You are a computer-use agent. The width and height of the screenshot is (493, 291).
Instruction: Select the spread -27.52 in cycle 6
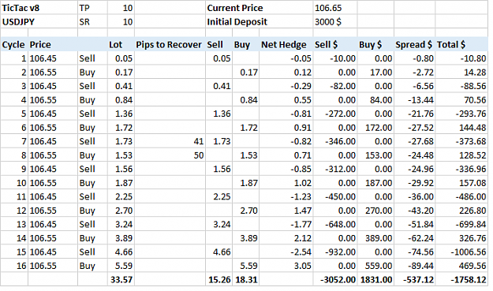[x=414, y=128]
